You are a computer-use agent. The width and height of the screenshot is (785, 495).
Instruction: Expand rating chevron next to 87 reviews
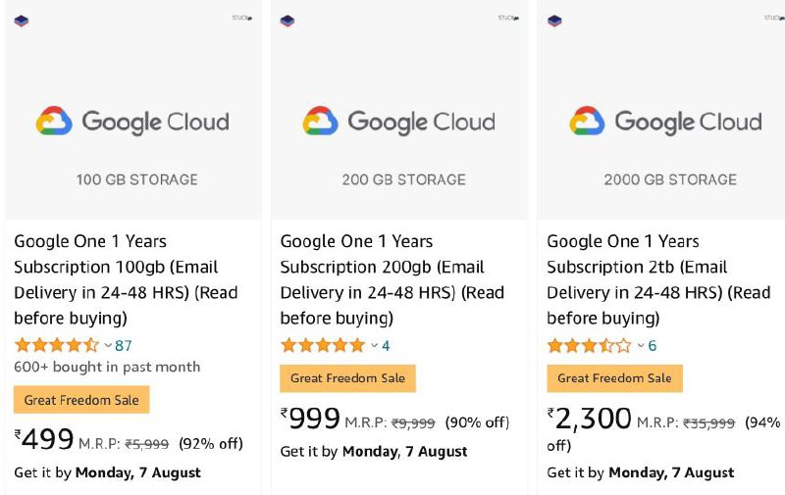108,345
